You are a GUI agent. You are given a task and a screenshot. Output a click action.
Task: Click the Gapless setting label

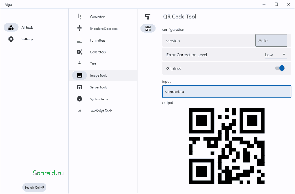[173, 69]
